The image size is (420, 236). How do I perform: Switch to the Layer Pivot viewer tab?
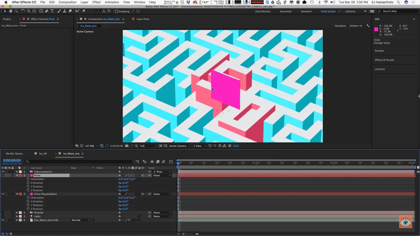pyautogui.click(x=143, y=19)
